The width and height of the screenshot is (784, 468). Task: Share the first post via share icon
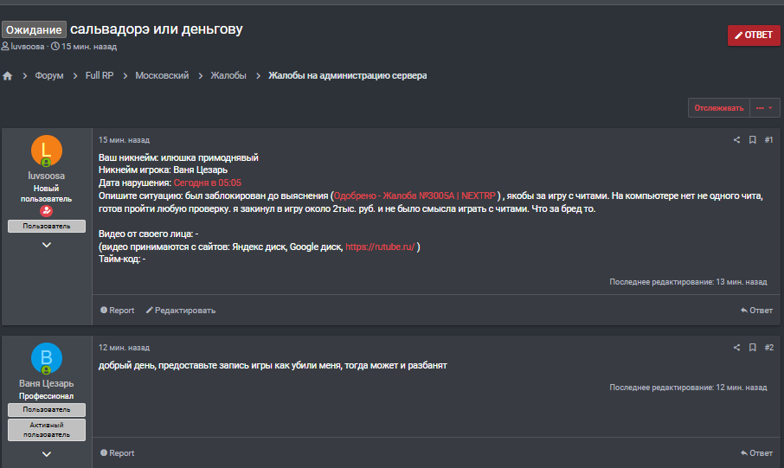pyautogui.click(x=737, y=140)
